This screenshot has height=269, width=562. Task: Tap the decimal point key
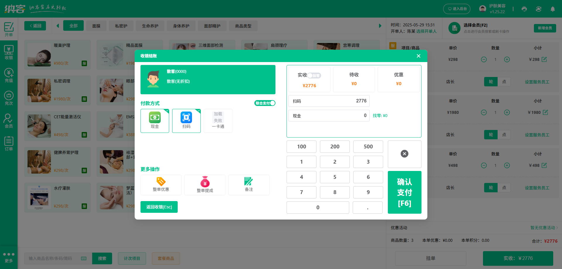point(368,208)
